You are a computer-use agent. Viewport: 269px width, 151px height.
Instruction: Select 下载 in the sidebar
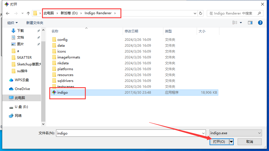pos(20,31)
